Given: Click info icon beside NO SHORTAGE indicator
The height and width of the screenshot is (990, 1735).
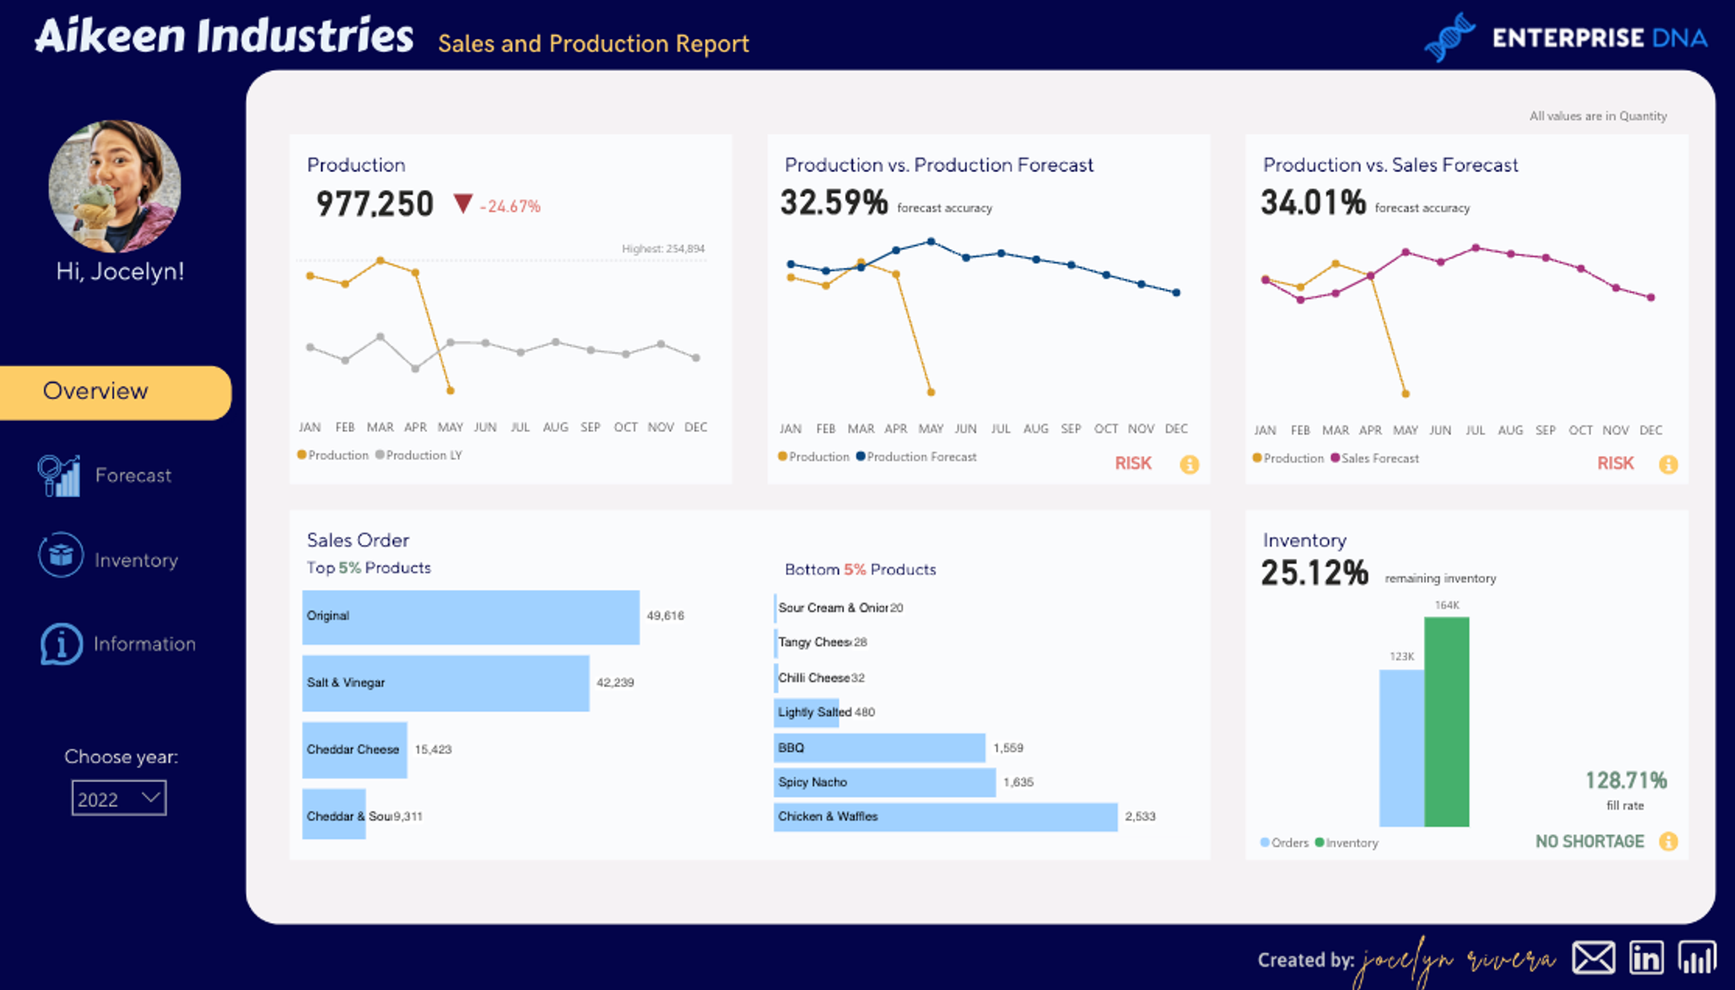Looking at the screenshot, I should [1670, 841].
